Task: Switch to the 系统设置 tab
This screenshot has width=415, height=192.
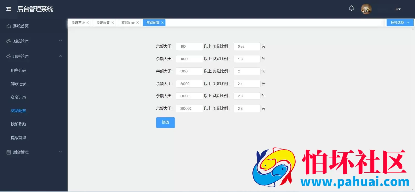Action: pos(103,22)
